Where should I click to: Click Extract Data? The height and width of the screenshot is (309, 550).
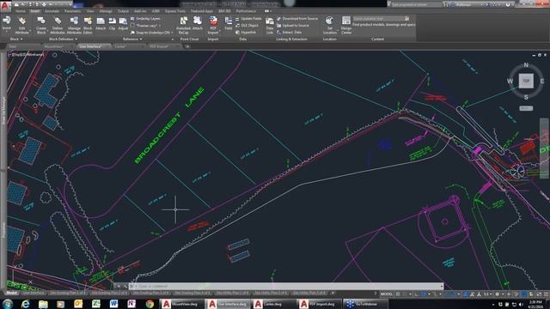(x=290, y=33)
